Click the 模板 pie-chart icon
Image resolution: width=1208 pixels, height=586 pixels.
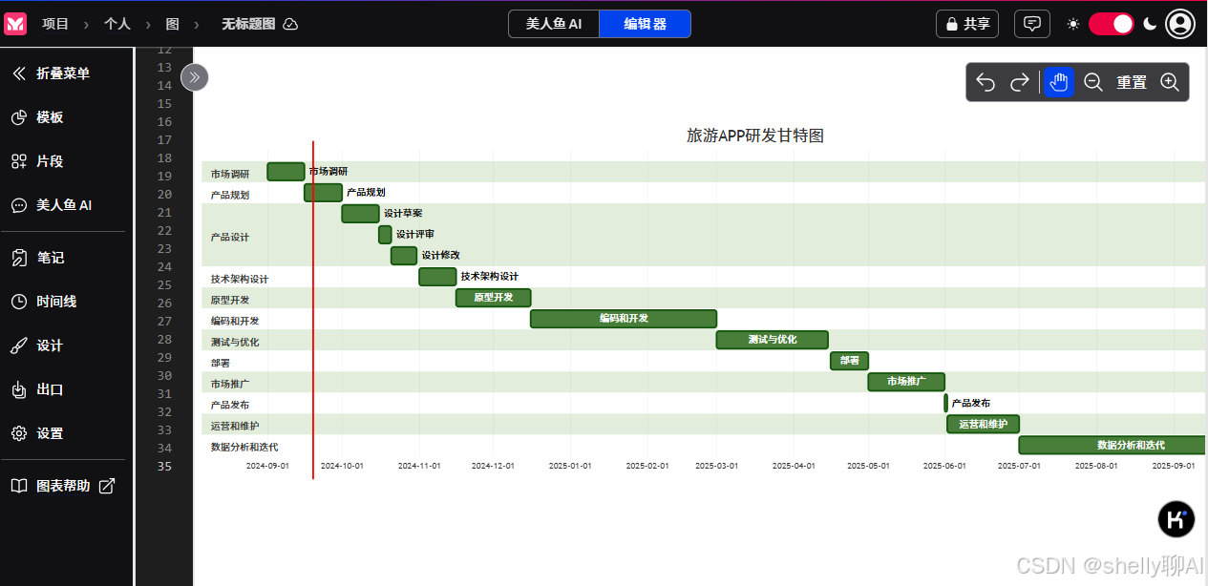click(x=19, y=117)
